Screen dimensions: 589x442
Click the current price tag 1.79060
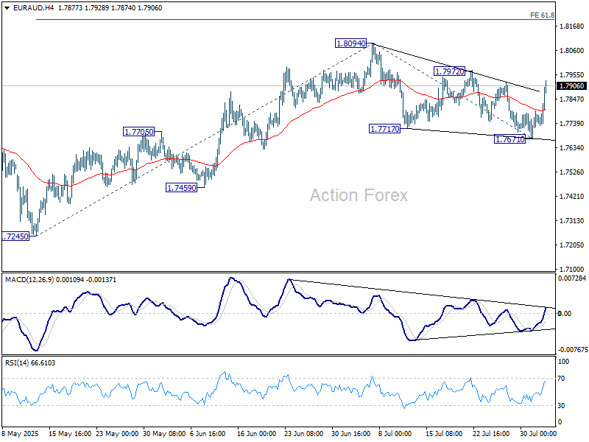pos(572,86)
